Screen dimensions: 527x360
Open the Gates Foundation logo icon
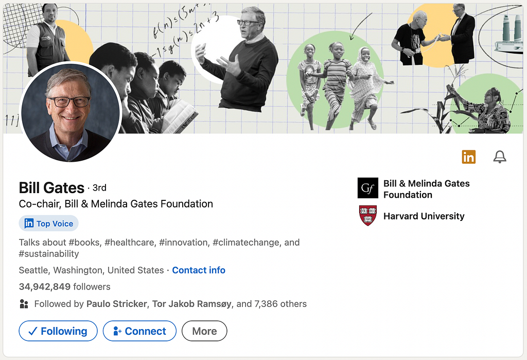click(x=367, y=188)
